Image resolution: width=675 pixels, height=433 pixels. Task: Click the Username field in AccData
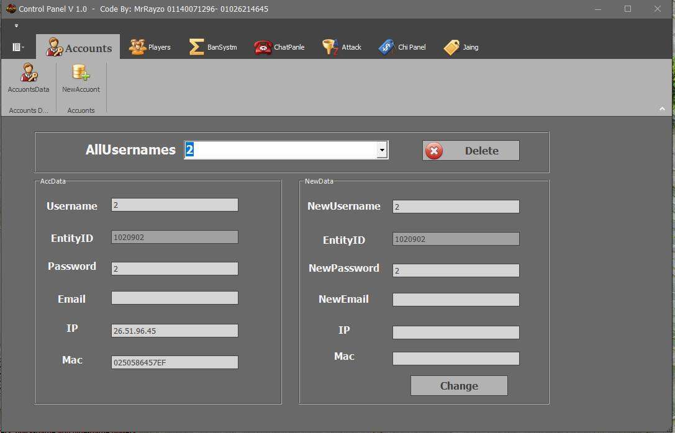point(174,205)
